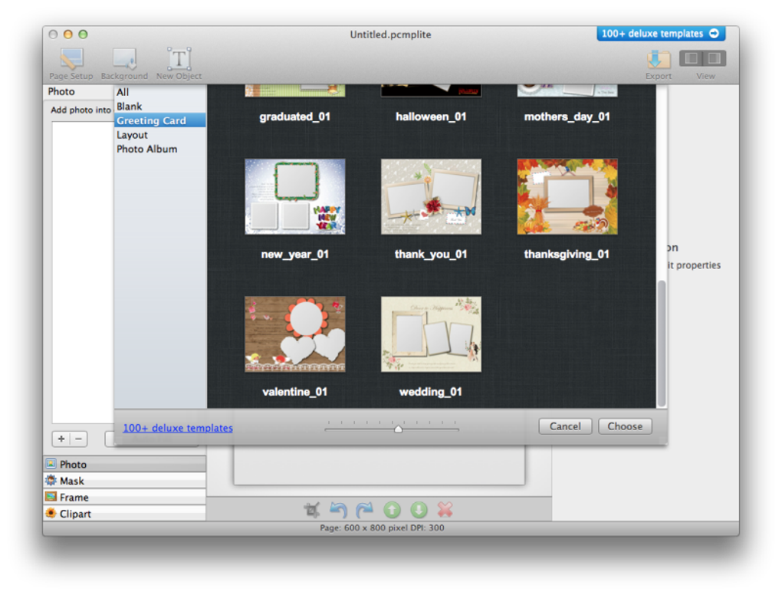Viewport: 782px width, 595px height.
Task: Remove photo with minus button
Action: (x=79, y=439)
